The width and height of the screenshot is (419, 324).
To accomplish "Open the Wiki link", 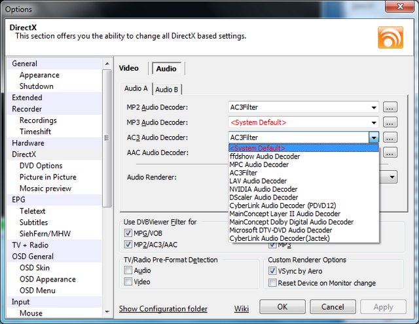I will (242, 309).
